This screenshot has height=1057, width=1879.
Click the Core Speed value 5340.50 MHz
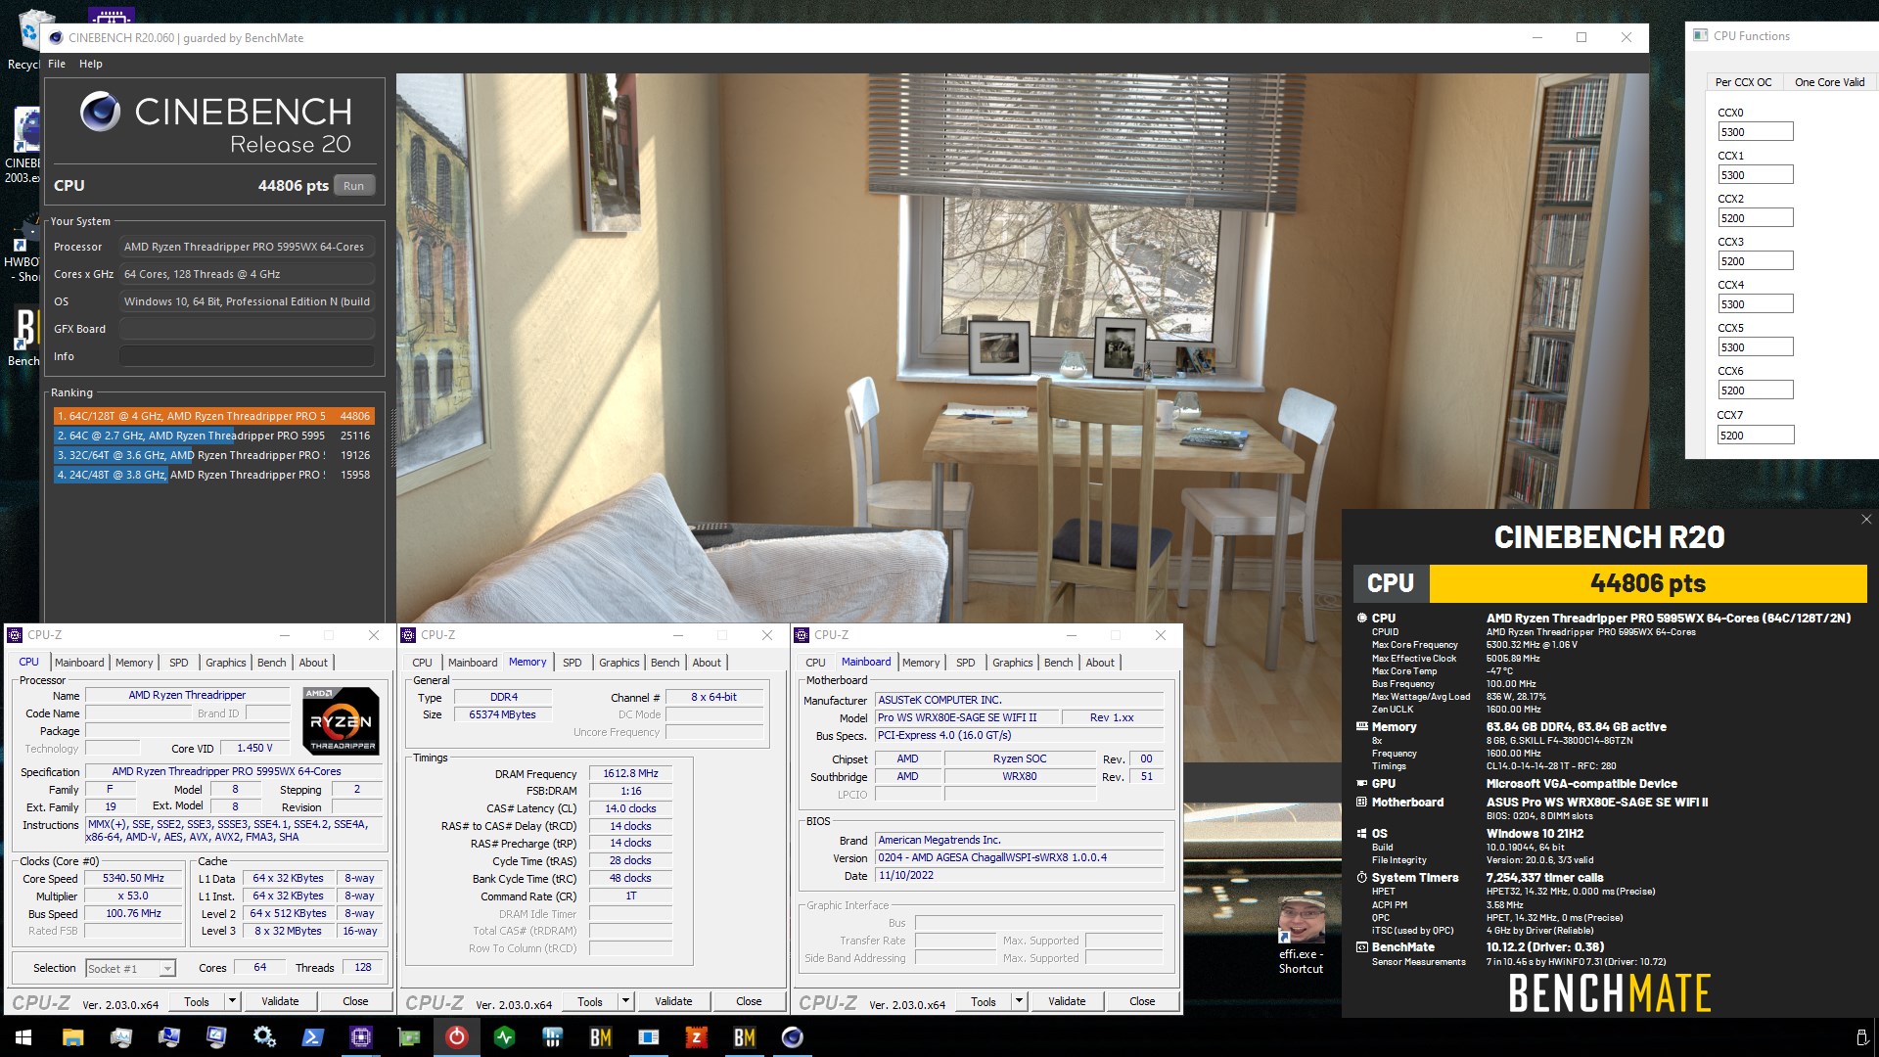(134, 879)
